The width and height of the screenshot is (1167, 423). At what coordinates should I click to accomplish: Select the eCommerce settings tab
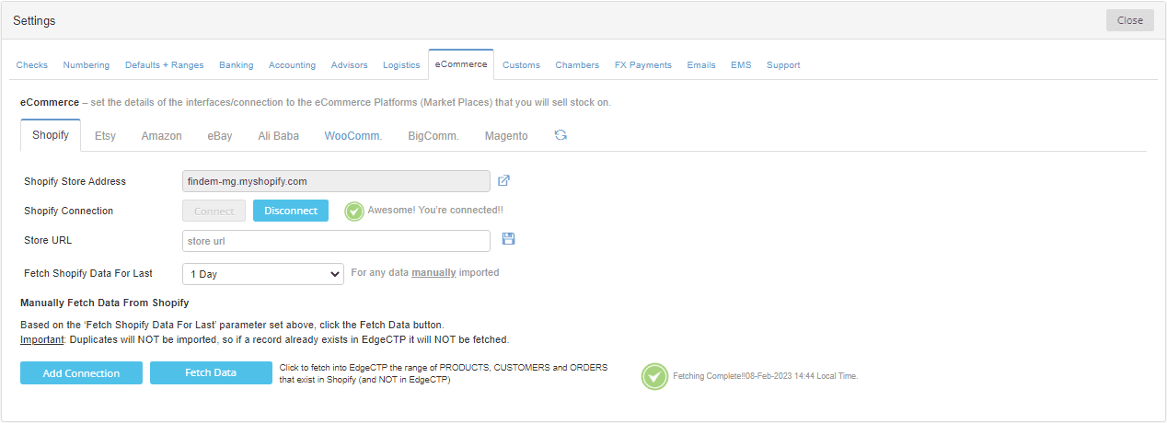(x=461, y=64)
